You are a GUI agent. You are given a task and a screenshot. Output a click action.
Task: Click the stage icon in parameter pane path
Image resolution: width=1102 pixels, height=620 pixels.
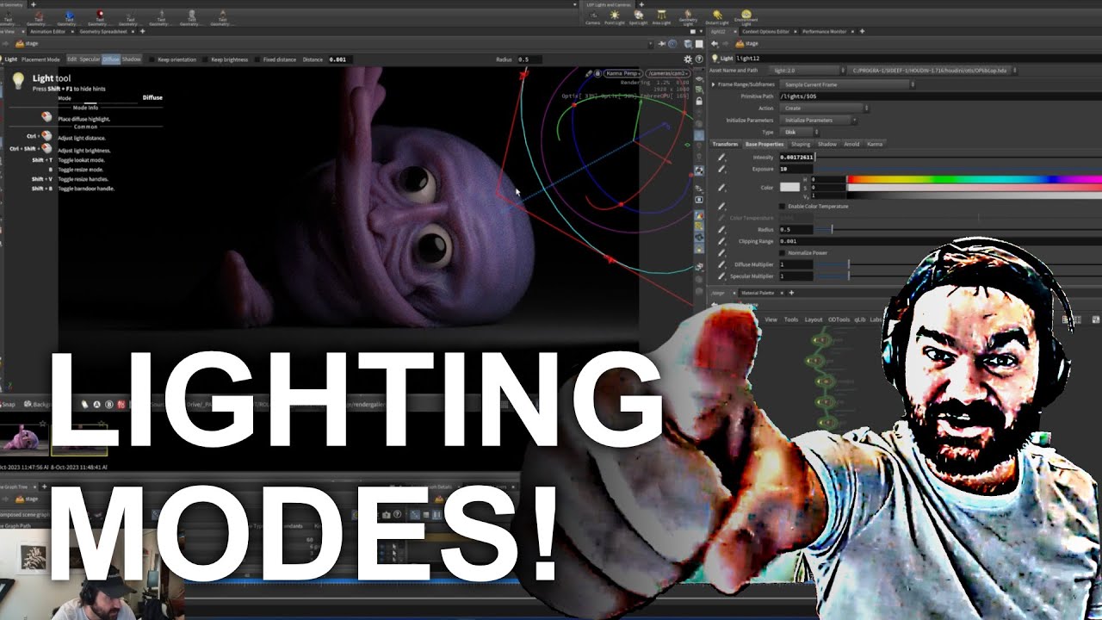point(741,43)
